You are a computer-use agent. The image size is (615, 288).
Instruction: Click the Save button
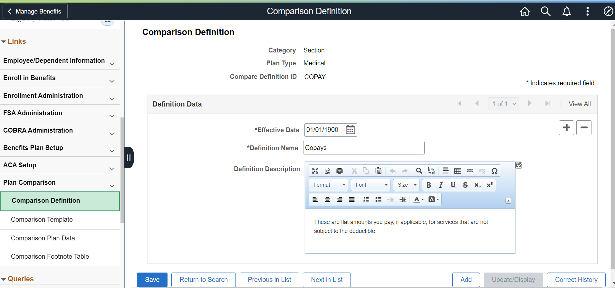(x=152, y=280)
